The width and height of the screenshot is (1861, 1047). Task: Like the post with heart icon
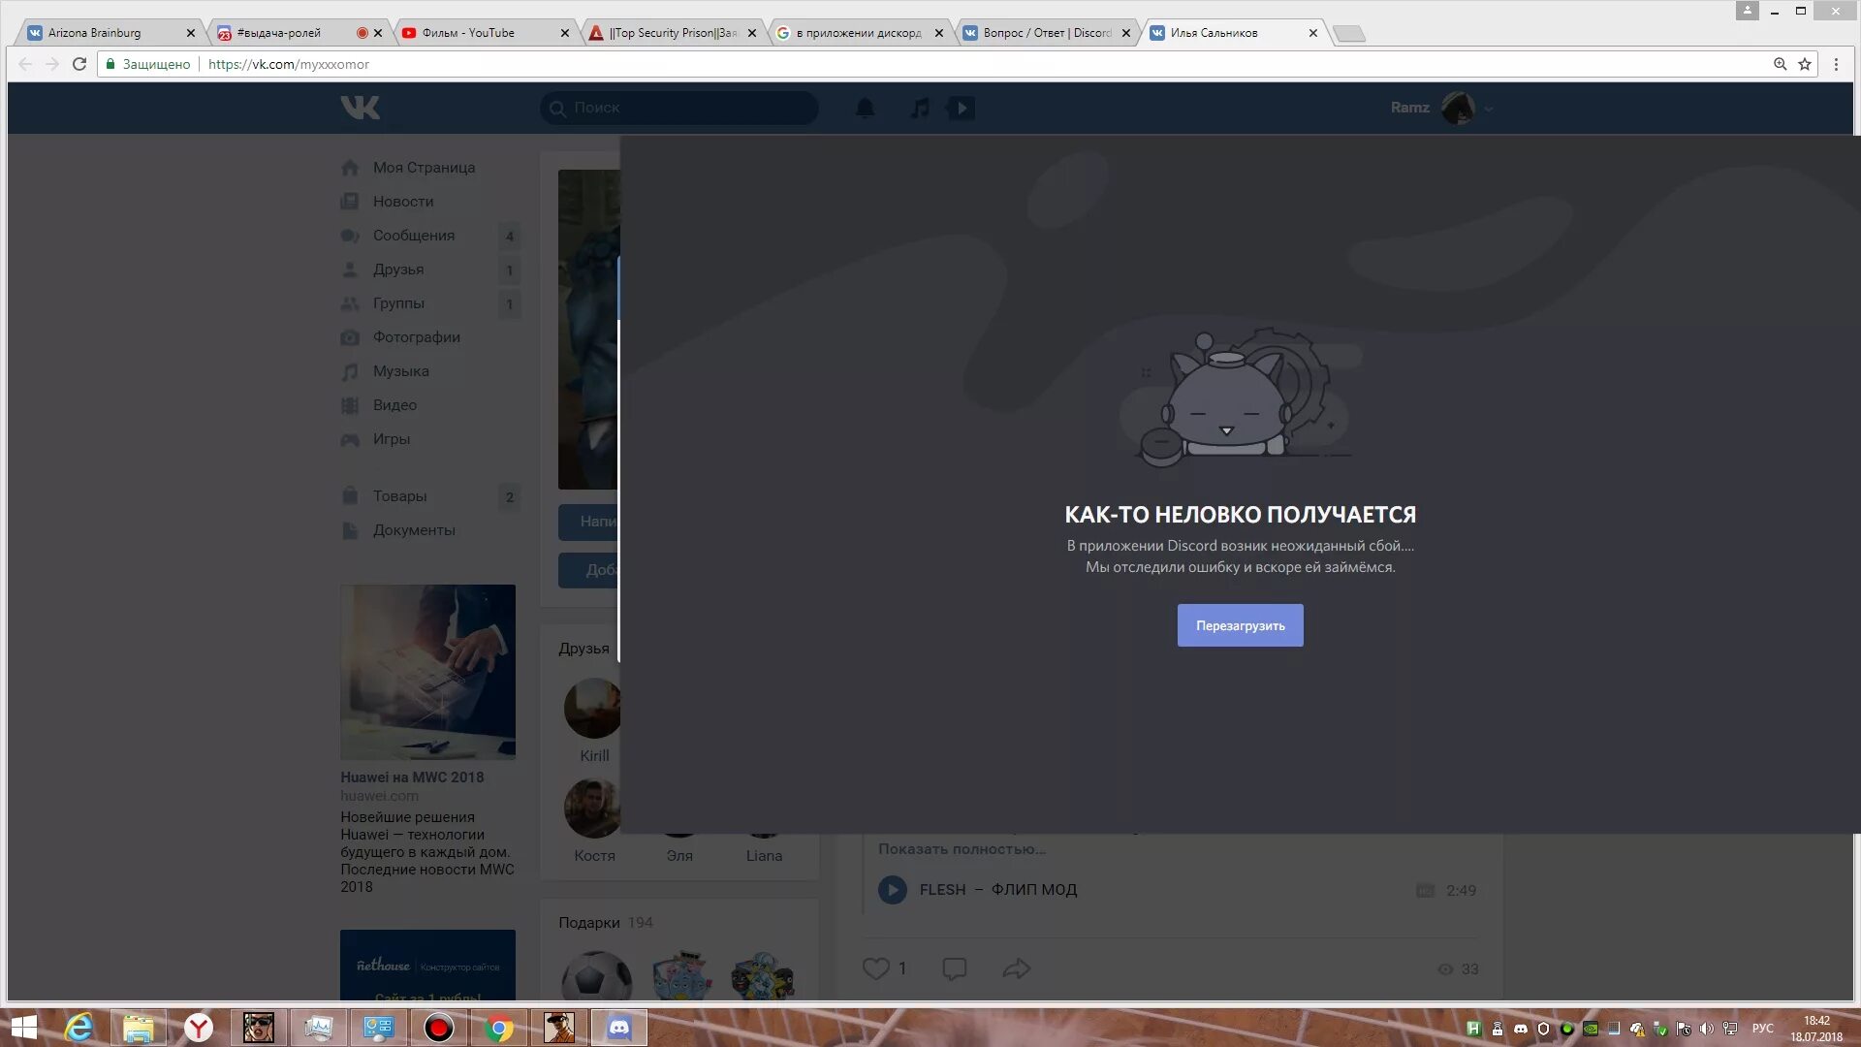875,968
